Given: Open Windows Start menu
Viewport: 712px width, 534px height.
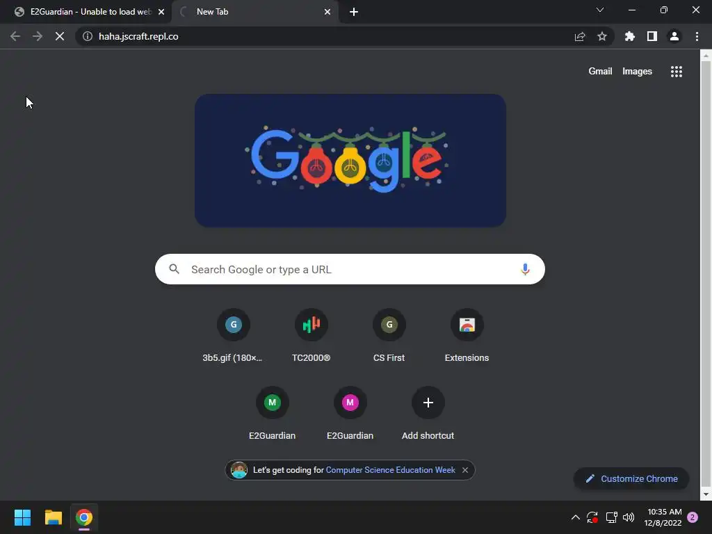Looking at the screenshot, I should [x=22, y=517].
